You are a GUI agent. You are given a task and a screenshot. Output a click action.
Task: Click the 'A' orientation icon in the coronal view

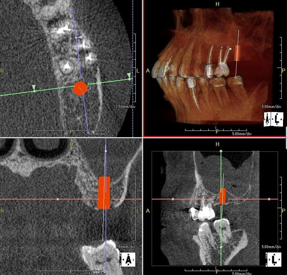pyautogui.click(x=129, y=259)
